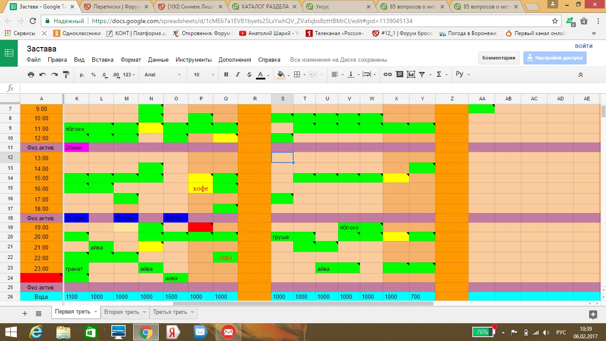Image resolution: width=606 pixels, height=341 pixels.
Task: Insert a link with the chain icon
Action: tap(388, 75)
